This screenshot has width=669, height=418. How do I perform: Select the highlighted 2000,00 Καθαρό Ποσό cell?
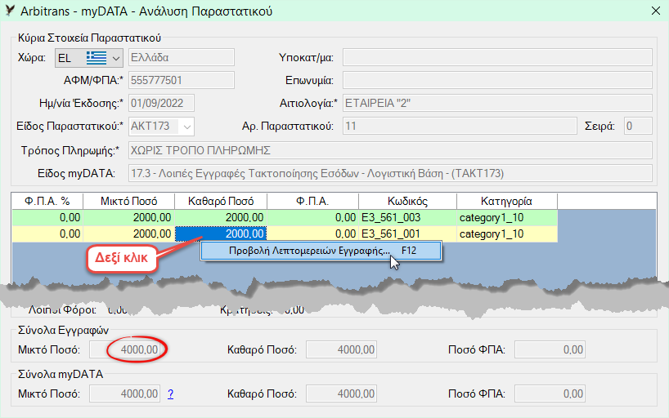221,234
